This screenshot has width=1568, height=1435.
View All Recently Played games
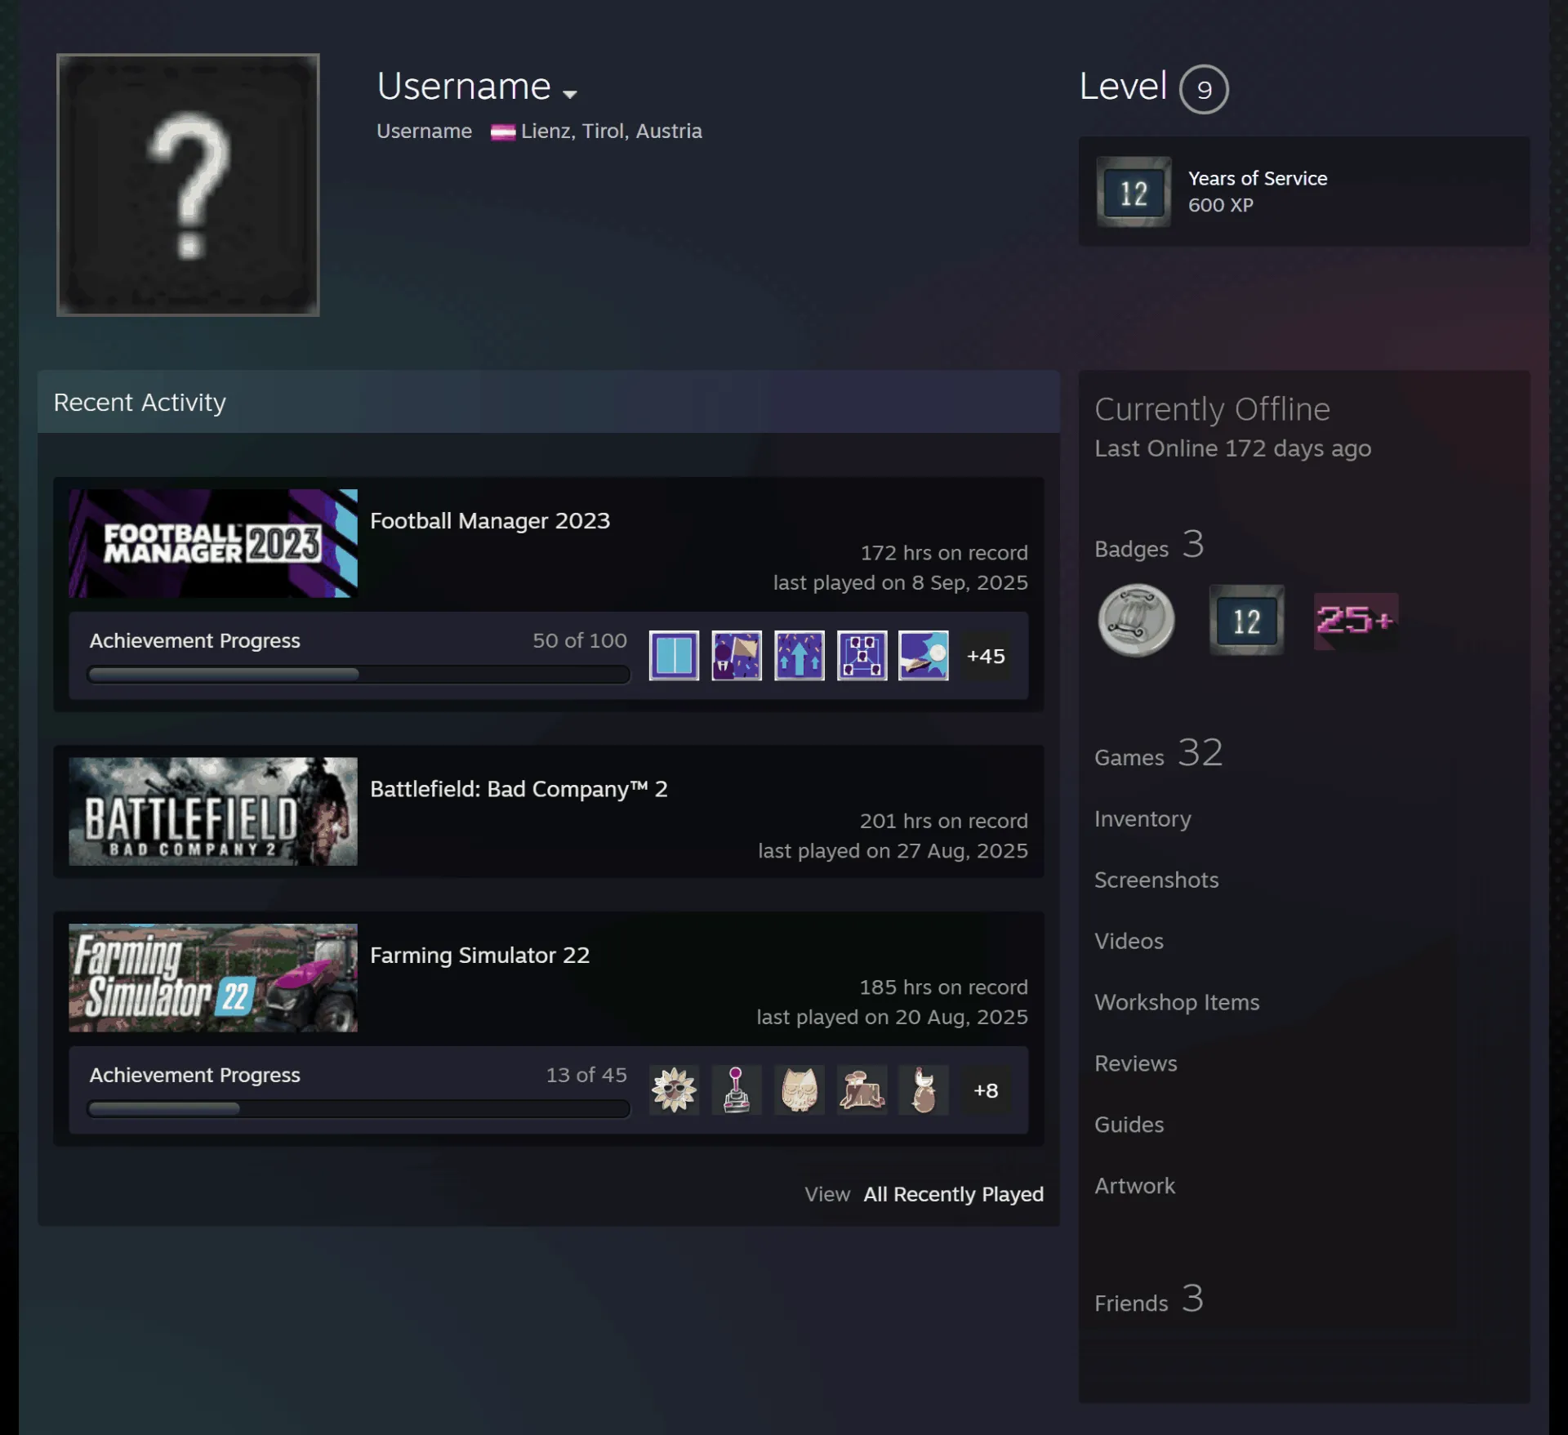(x=953, y=1194)
